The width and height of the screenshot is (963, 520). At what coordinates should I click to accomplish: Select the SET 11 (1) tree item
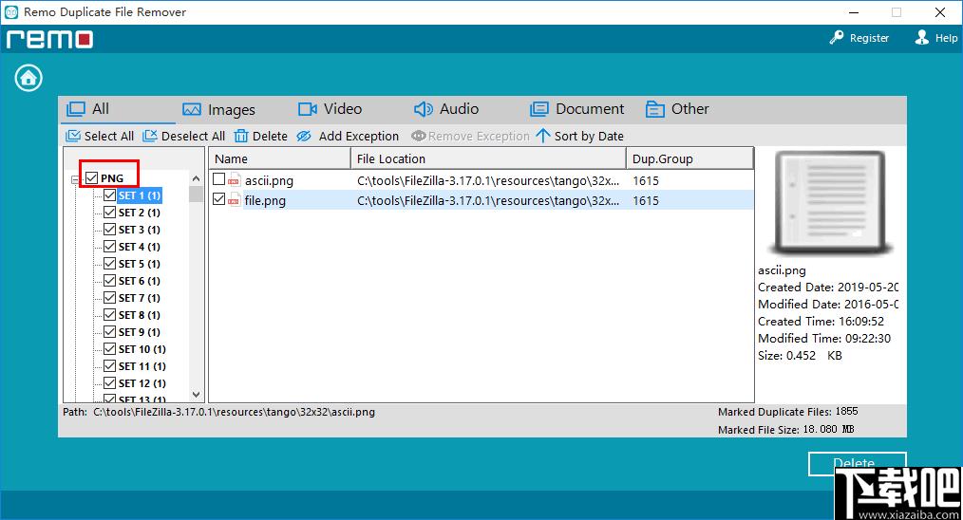[142, 366]
